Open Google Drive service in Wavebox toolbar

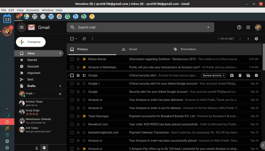click(x=27, y=17)
